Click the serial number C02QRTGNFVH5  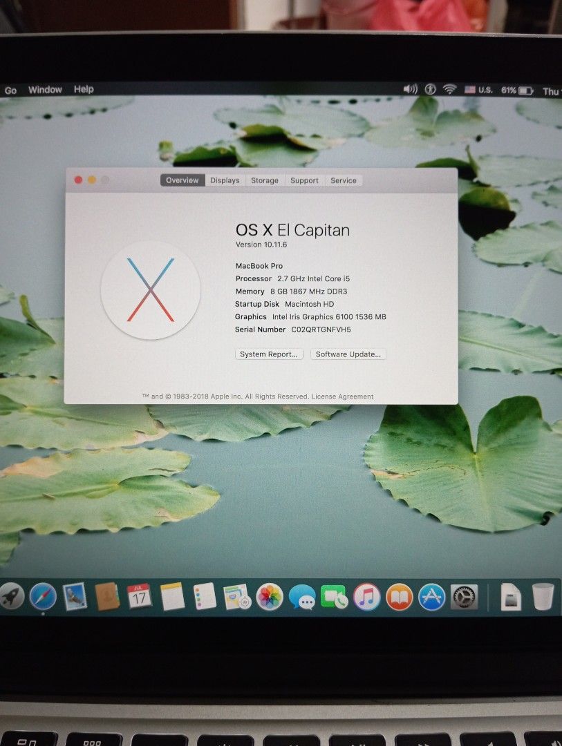(321, 329)
